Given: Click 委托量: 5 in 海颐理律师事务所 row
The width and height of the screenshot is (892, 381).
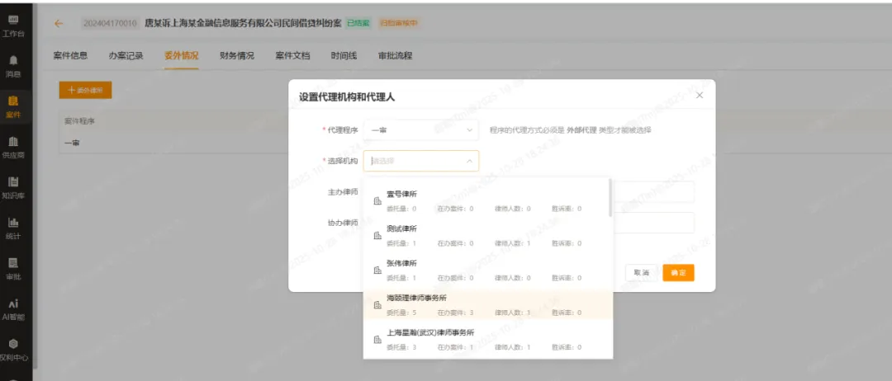Looking at the screenshot, I should click(x=401, y=313).
